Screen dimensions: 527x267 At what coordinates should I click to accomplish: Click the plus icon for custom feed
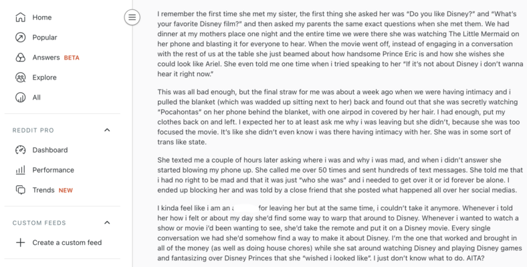21,242
